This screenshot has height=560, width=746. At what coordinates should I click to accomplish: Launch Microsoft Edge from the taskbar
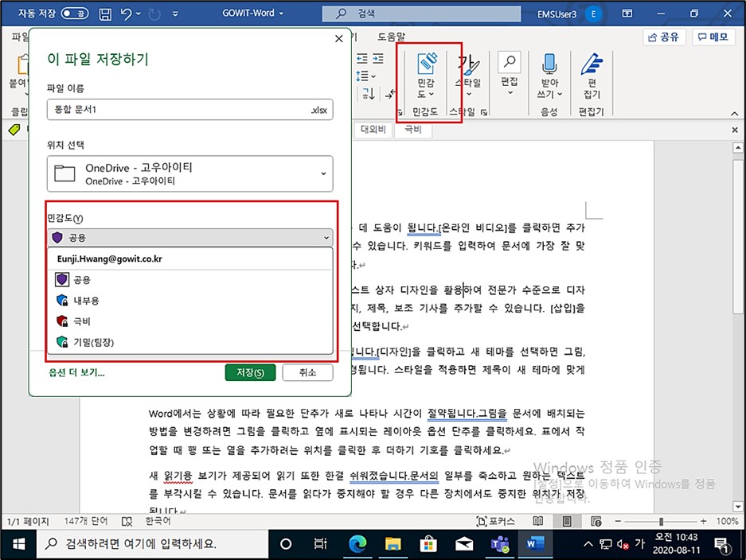[358, 544]
